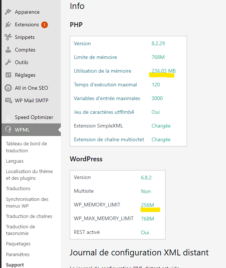The height and width of the screenshot is (268, 226).
Task: Click the Réglages sliders icon
Action: [x=8, y=75]
